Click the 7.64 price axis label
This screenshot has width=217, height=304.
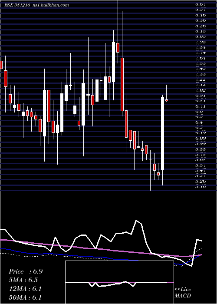click(x=201, y=58)
